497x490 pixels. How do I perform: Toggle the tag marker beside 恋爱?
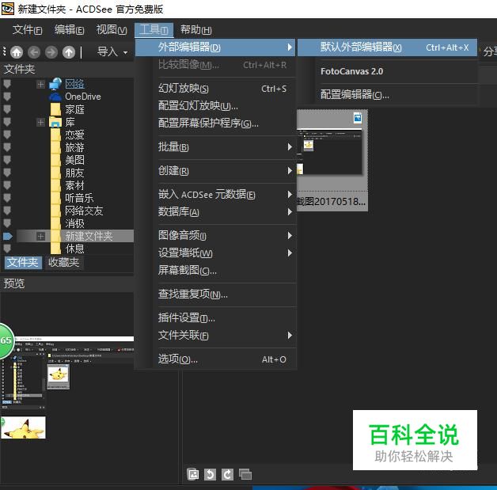pyautogui.click(x=7, y=135)
